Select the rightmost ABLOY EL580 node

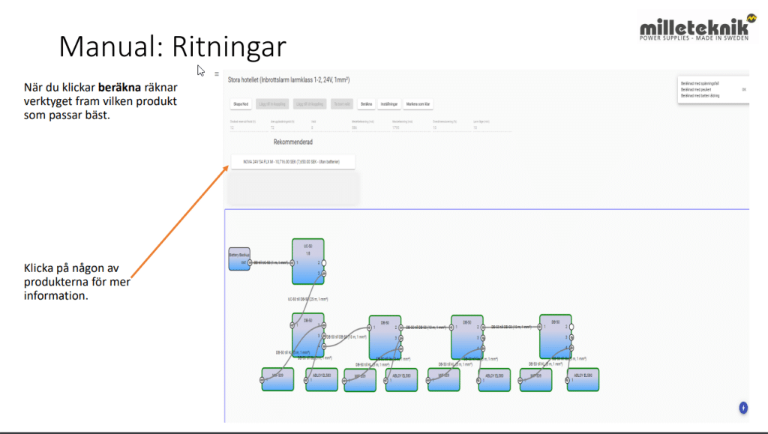583,379
